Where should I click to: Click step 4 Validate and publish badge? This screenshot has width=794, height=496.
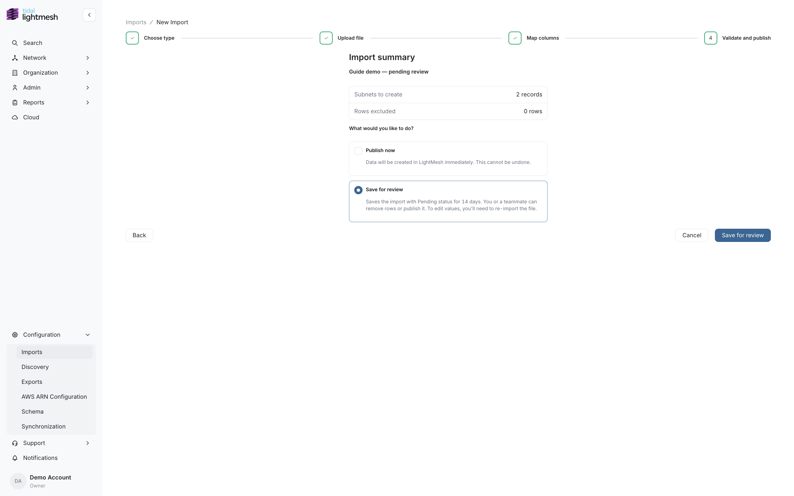coord(710,38)
